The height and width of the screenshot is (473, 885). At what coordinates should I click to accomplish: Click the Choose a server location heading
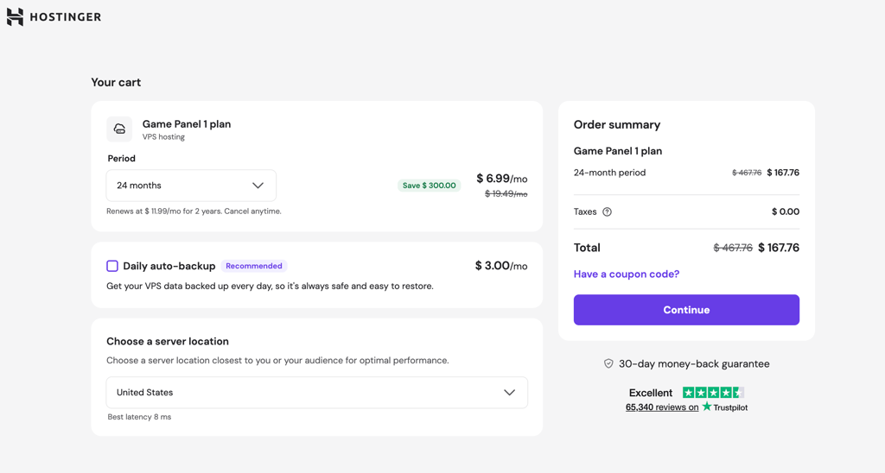[x=168, y=342]
